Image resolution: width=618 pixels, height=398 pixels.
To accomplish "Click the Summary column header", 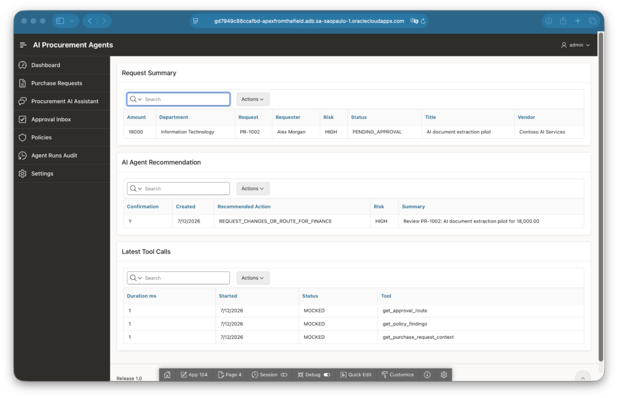I will [x=413, y=207].
